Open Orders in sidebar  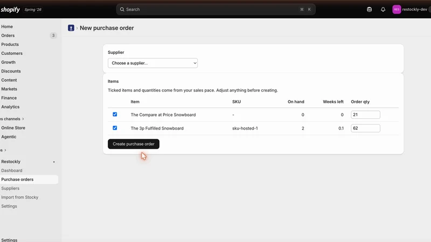tap(8, 35)
